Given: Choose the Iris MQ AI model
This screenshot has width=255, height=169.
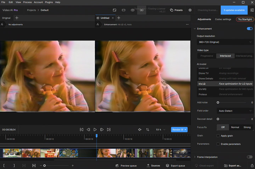Looking at the screenshot, I should tap(225, 89).
